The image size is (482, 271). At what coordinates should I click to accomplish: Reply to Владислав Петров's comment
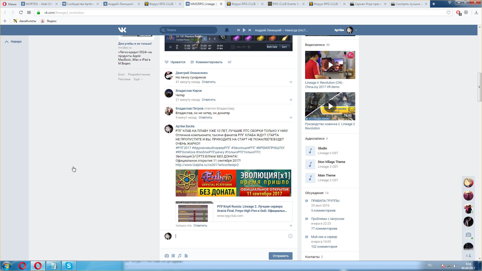pos(205,118)
